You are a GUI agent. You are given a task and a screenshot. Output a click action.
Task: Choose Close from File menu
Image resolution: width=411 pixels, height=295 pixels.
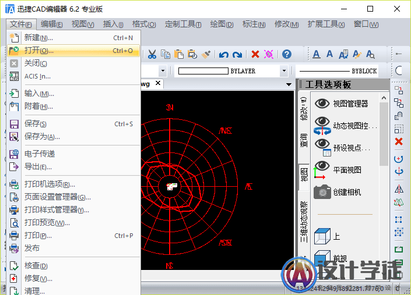click(73, 63)
